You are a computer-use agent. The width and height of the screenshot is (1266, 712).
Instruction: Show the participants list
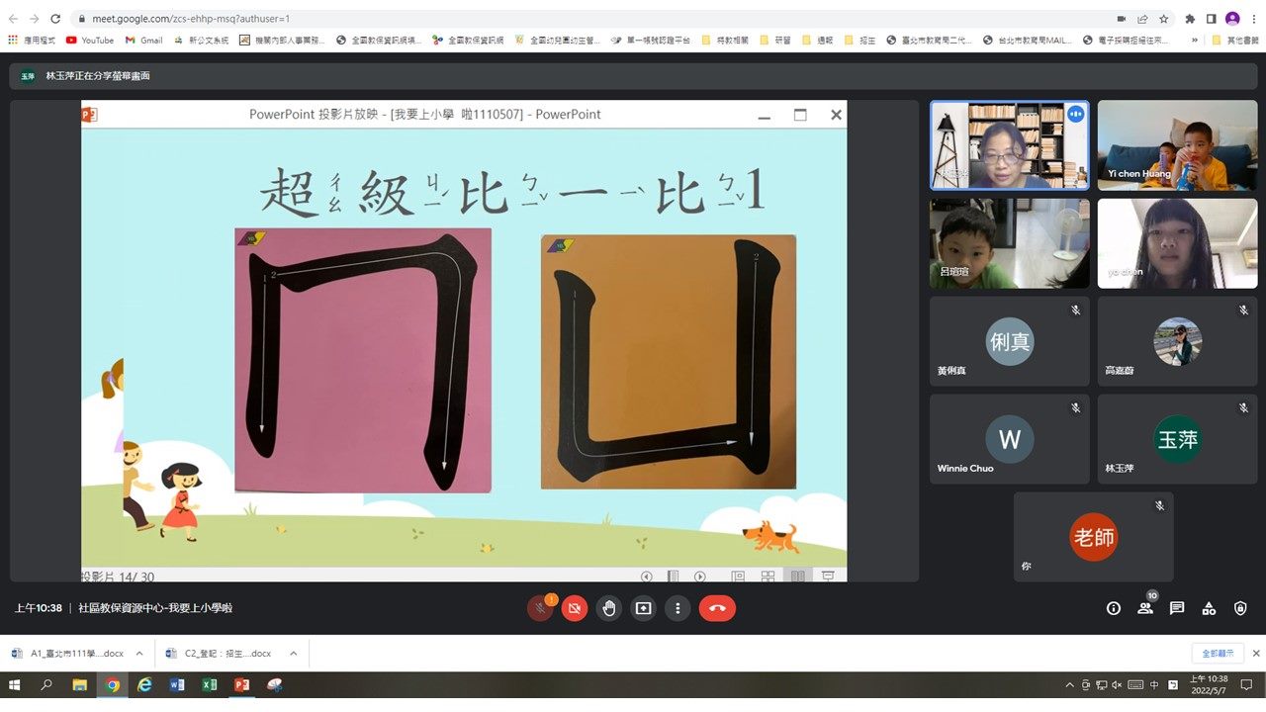(x=1145, y=608)
